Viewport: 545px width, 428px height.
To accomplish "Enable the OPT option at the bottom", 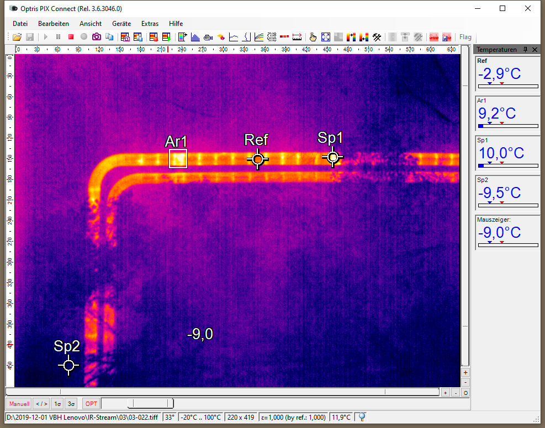I will [91, 404].
